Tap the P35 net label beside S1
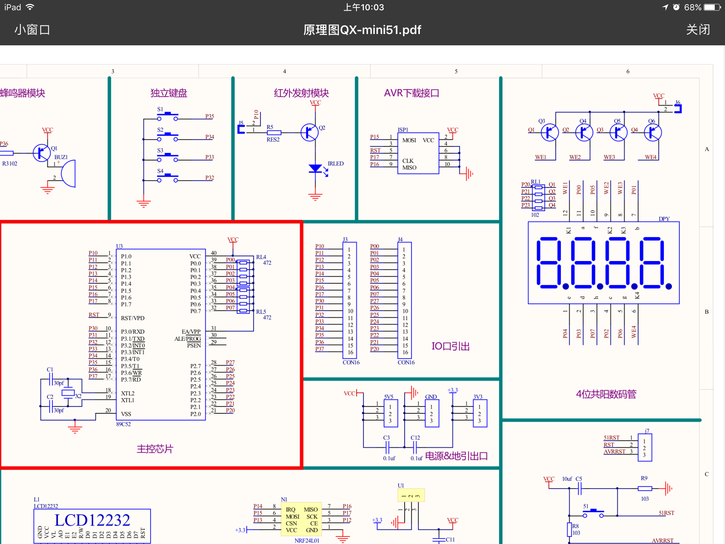The image size is (725, 544). [x=210, y=116]
